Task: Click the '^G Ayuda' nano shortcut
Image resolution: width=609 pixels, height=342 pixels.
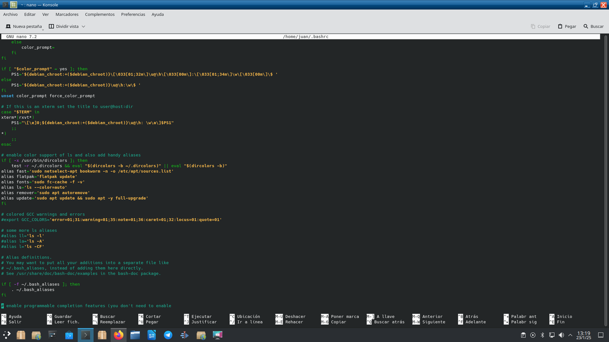Action: pos(11,316)
